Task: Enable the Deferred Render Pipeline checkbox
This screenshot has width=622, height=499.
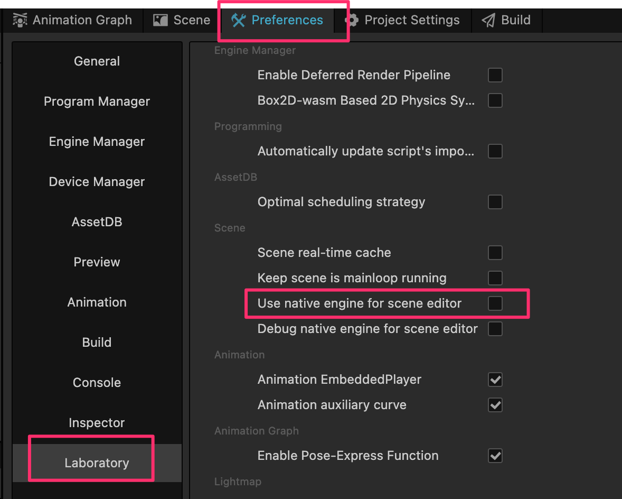Action: tap(495, 75)
